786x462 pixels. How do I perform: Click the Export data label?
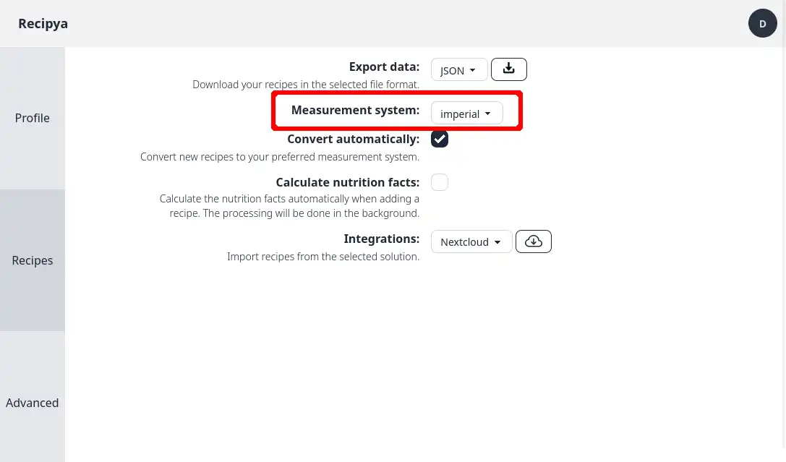click(385, 67)
